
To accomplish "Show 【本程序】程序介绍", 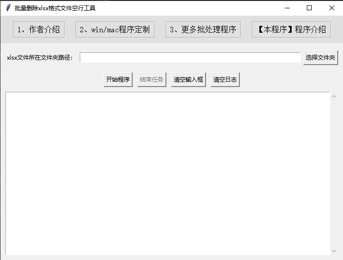I will (291, 29).
